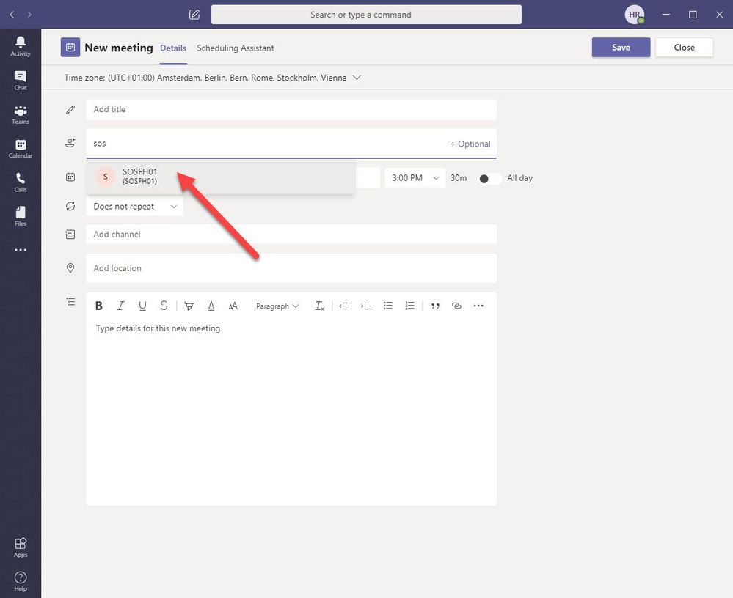
Task: Show more formatting options
Action: 478,306
